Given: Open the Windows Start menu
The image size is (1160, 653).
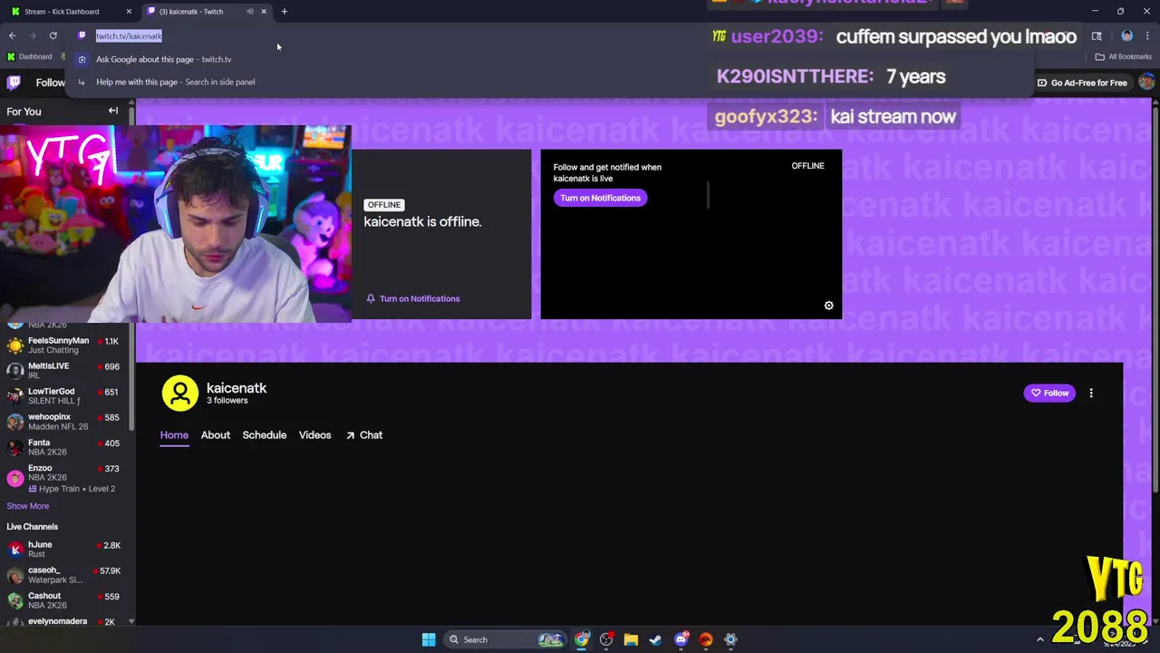Looking at the screenshot, I should point(429,639).
